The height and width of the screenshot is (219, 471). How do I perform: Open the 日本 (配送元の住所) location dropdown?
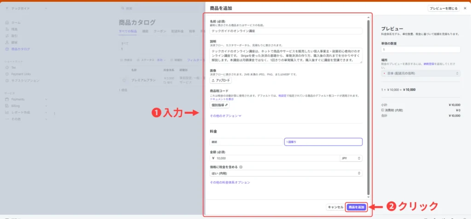(x=420, y=73)
